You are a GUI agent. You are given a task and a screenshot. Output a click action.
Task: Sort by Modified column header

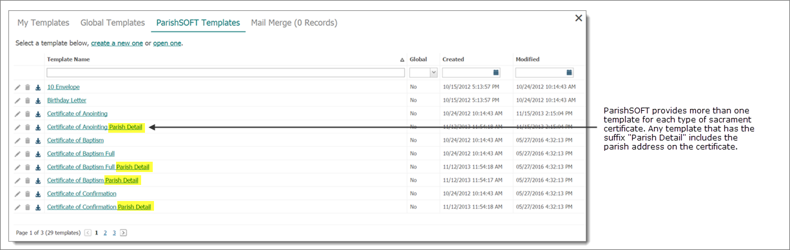pos(528,59)
